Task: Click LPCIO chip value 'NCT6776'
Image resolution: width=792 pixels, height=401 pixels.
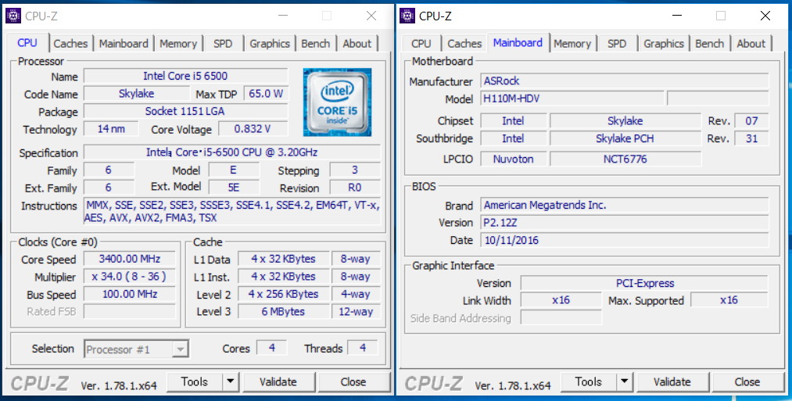Action: [x=625, y=159]
